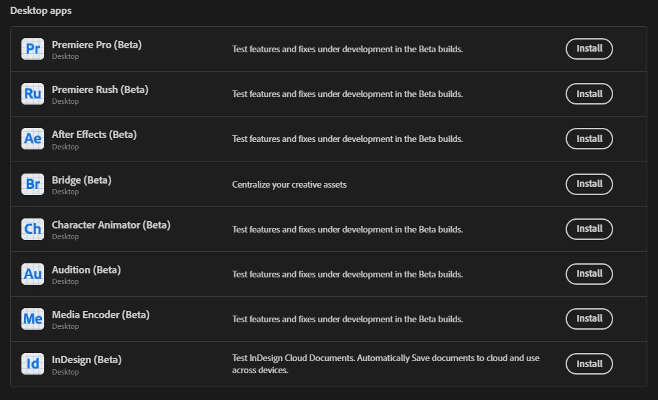Click the beta builds description for Premiere Pro
Screen dimensions: 658x400
(347, 49)
